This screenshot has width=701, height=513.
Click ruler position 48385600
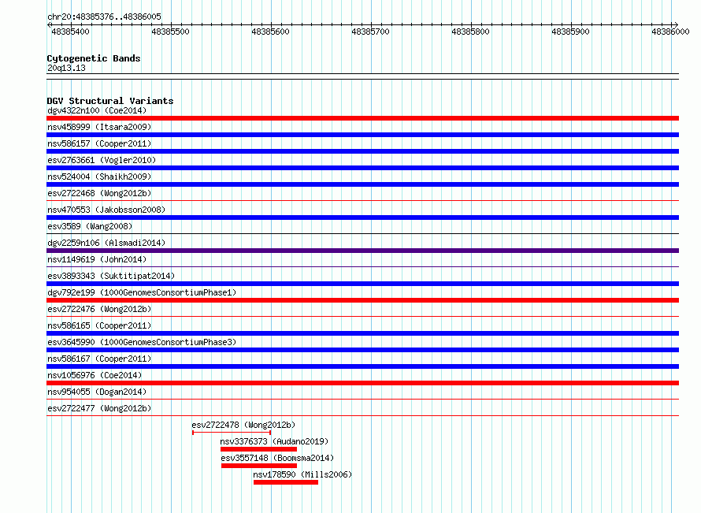coord(270,32)
